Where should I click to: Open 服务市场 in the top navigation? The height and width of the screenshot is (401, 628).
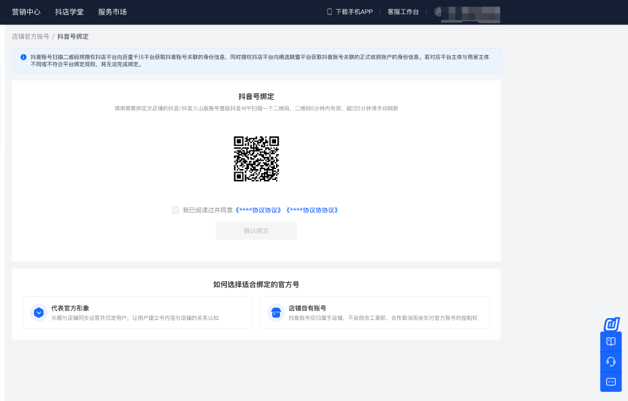[112, 12]
